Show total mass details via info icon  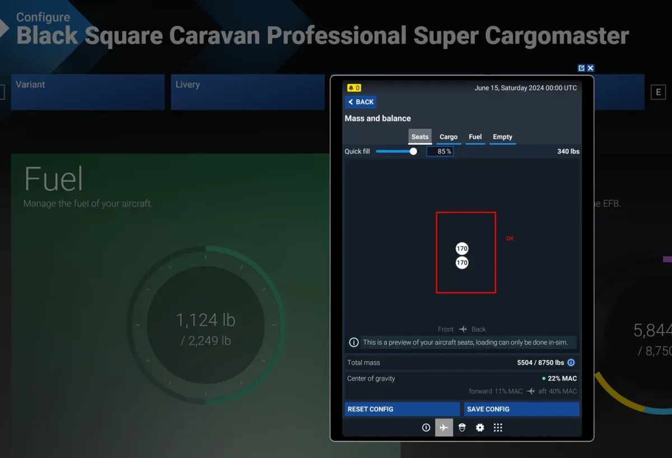571,362
